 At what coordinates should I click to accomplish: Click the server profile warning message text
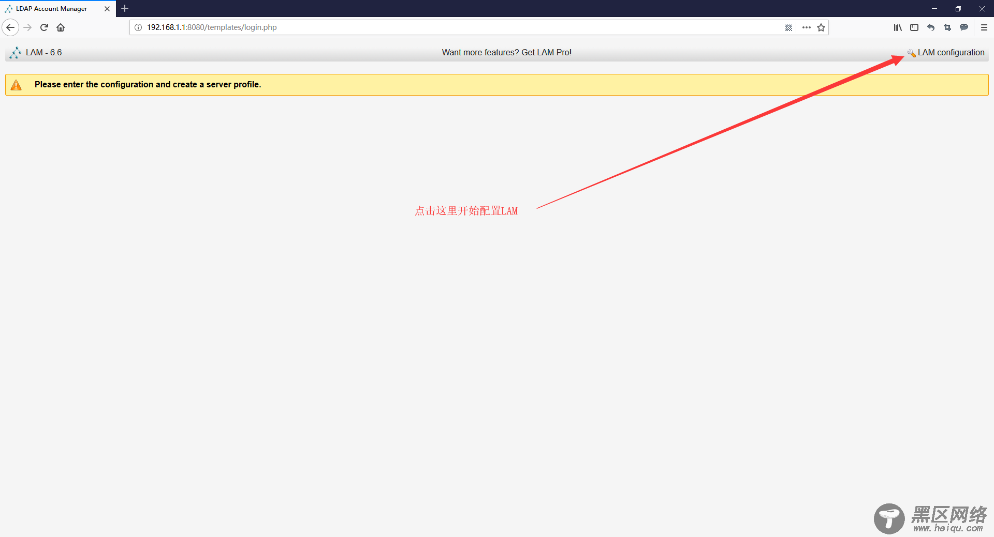[148, 85]
